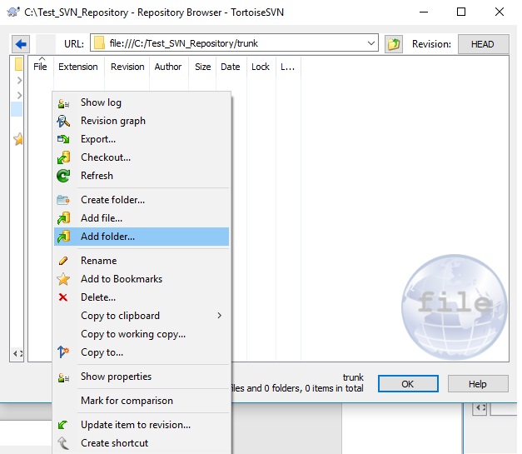This screenshot has height=454, width=522.
Task: Click the Add folder icon
Action: (x=63, y=237)
